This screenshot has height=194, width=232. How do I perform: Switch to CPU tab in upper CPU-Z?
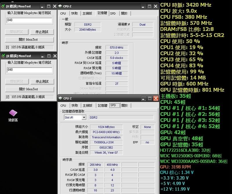point(63,13)
